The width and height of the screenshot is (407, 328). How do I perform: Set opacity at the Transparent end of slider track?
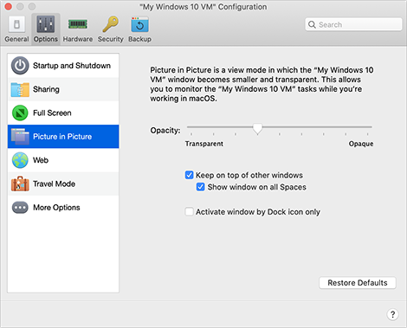point(191,127)
